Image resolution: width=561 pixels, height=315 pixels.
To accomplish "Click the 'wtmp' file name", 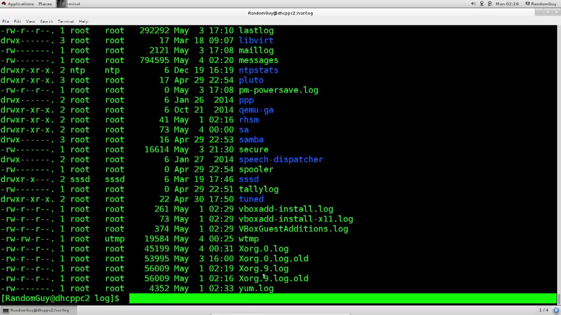I will click(249, 239).
